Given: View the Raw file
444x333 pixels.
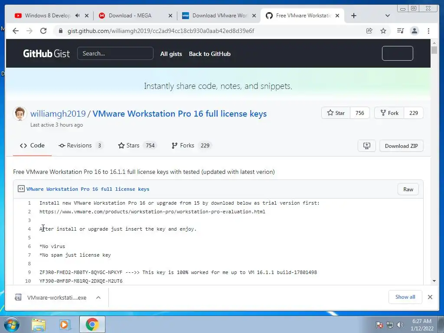Looking at the screenshot, I should click(x=408, y=189).
